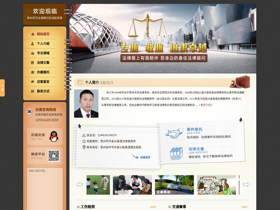
Task: Open 办案委托 menu item
Action: (43, 72)
